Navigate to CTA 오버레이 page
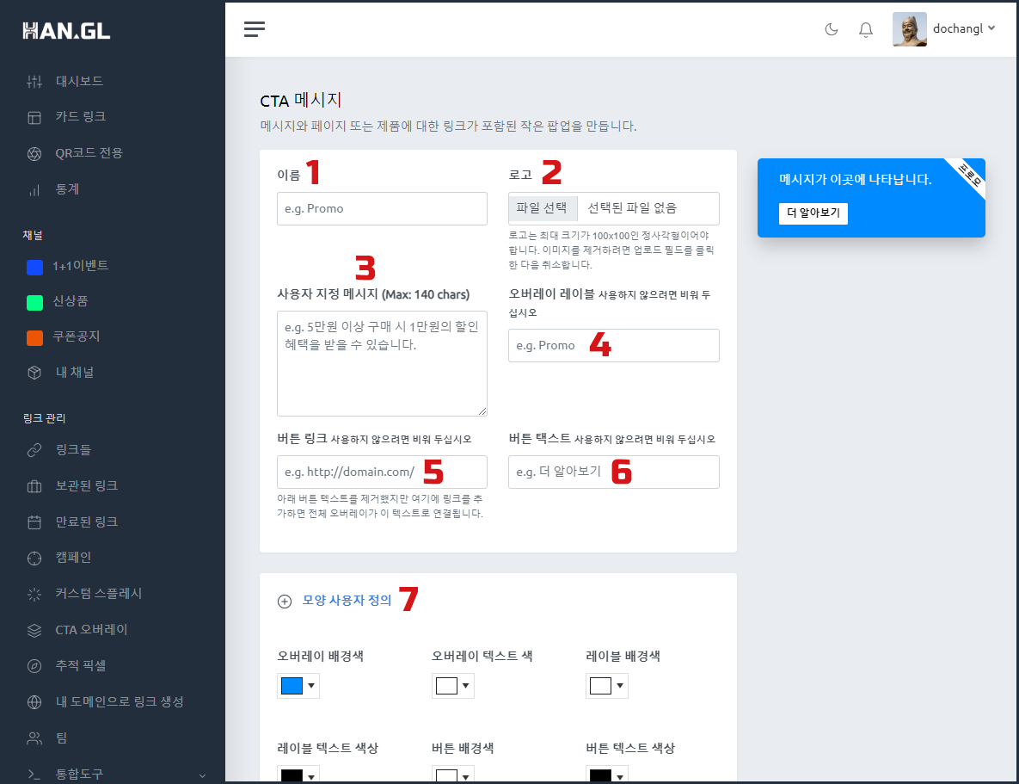Screen dimensions: 1019x784 coord(91,630)
